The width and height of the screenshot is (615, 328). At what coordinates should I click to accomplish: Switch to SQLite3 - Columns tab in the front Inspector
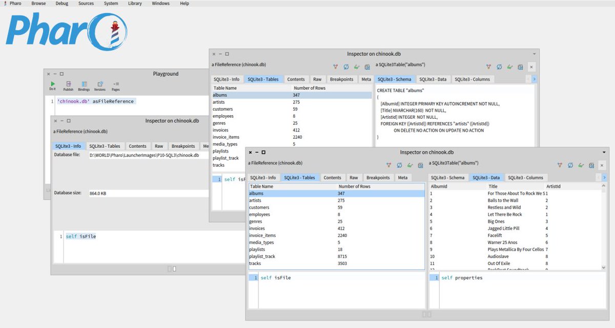point(526,178)
